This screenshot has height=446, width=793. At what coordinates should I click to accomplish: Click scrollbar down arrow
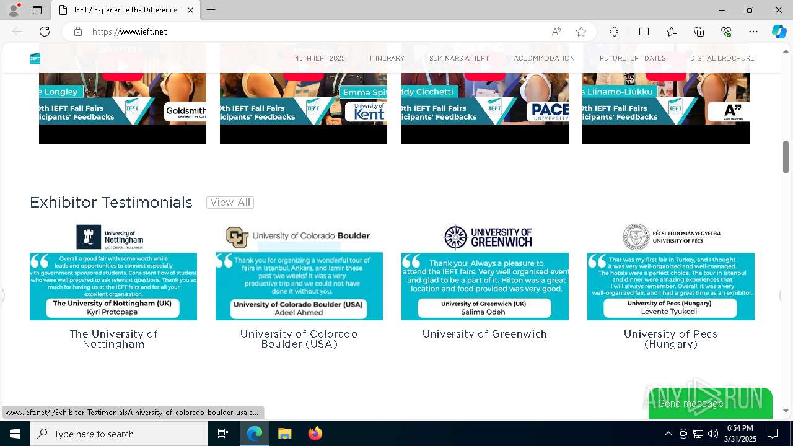pyautogui.click(x=786, y=411)
